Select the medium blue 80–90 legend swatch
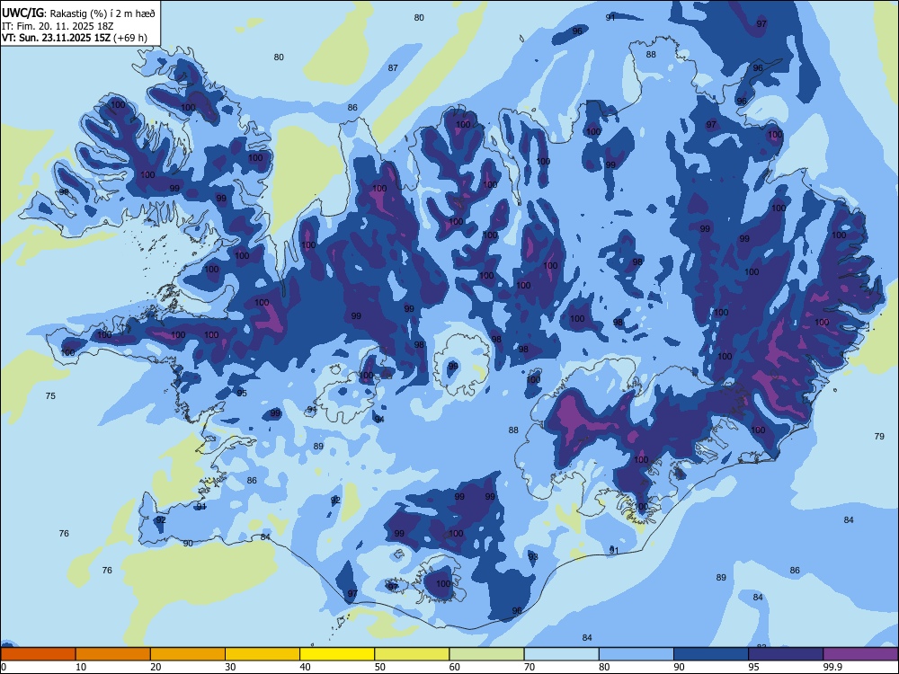 click(x=636, y=654)
